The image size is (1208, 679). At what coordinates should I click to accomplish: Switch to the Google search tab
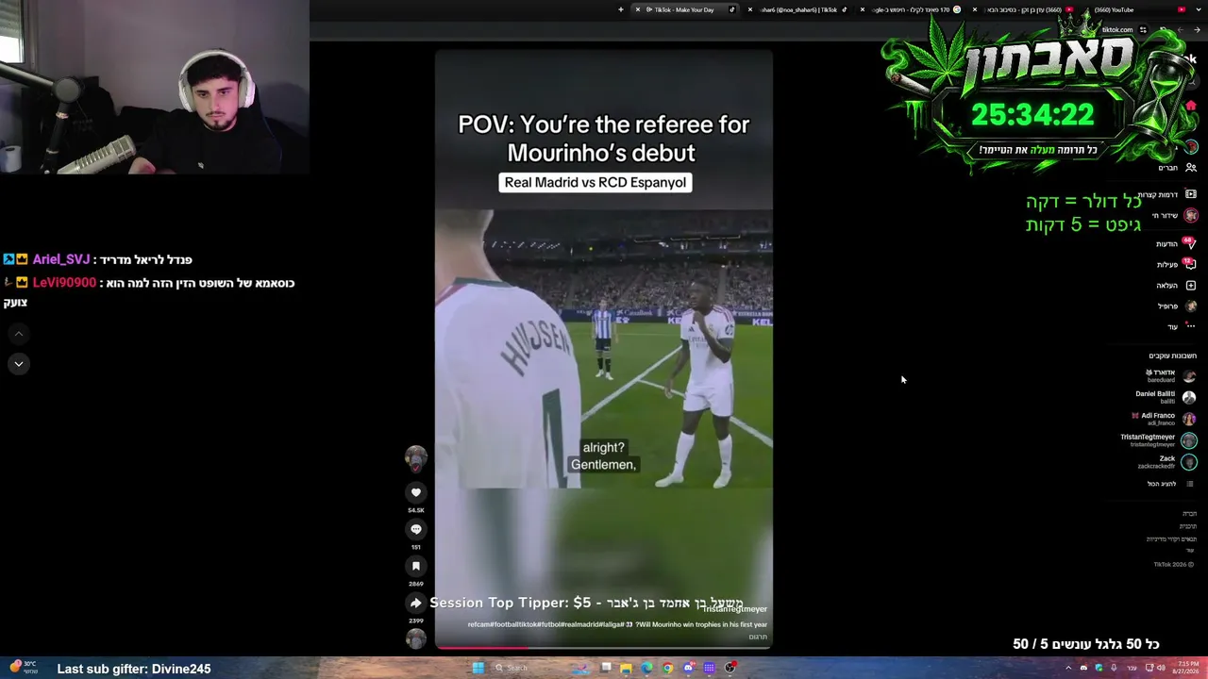click(x=911, y=9)
